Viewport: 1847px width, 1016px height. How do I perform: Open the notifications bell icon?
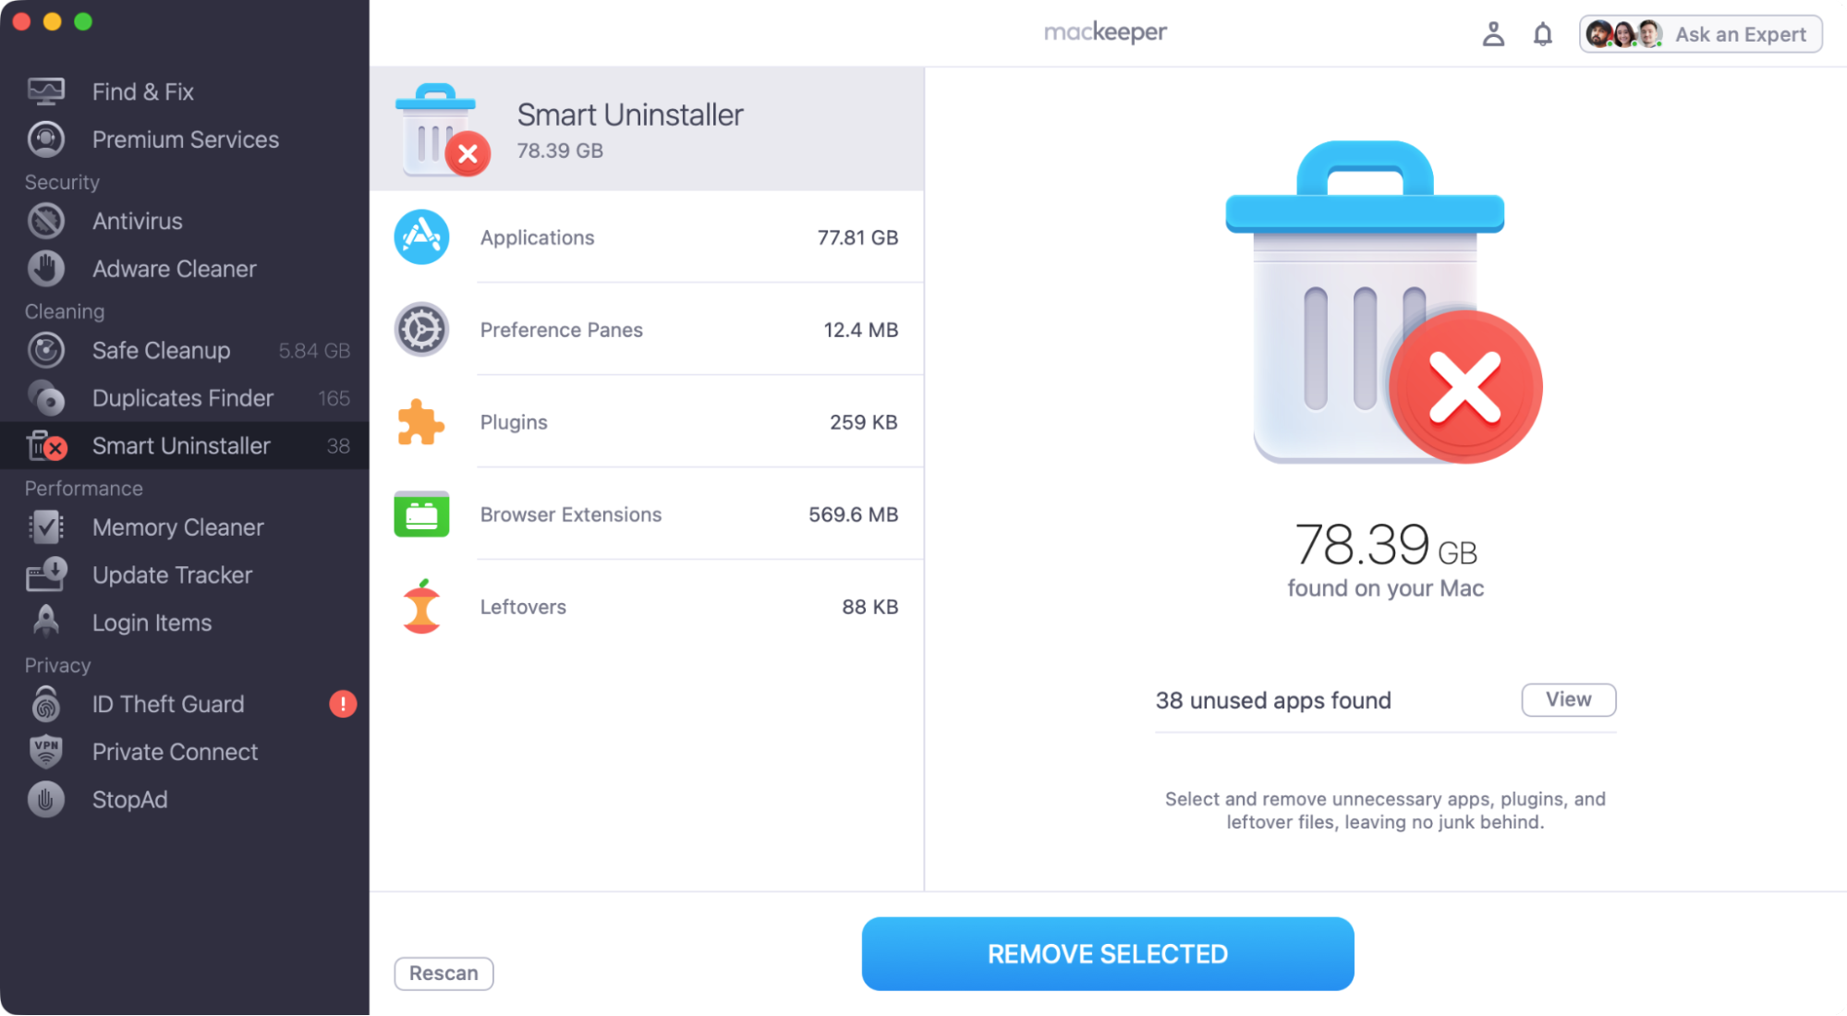click(x=1542, y=34)
